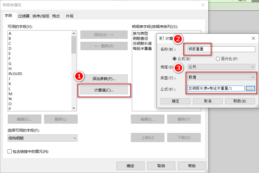Click the 帮助 button in main dialog
The height and width of the screenshot is (173, 259).
tap(192, 166)
